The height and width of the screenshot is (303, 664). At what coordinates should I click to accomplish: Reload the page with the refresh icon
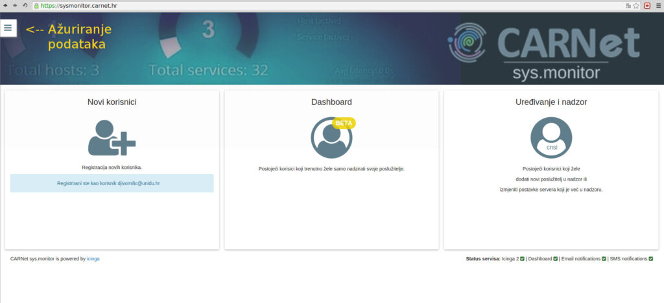pos(25,5)
